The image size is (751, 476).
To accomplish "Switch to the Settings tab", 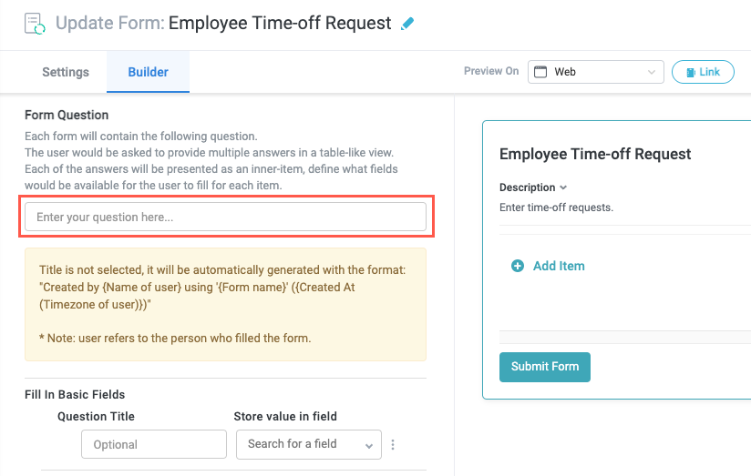I will click(66, 72).
